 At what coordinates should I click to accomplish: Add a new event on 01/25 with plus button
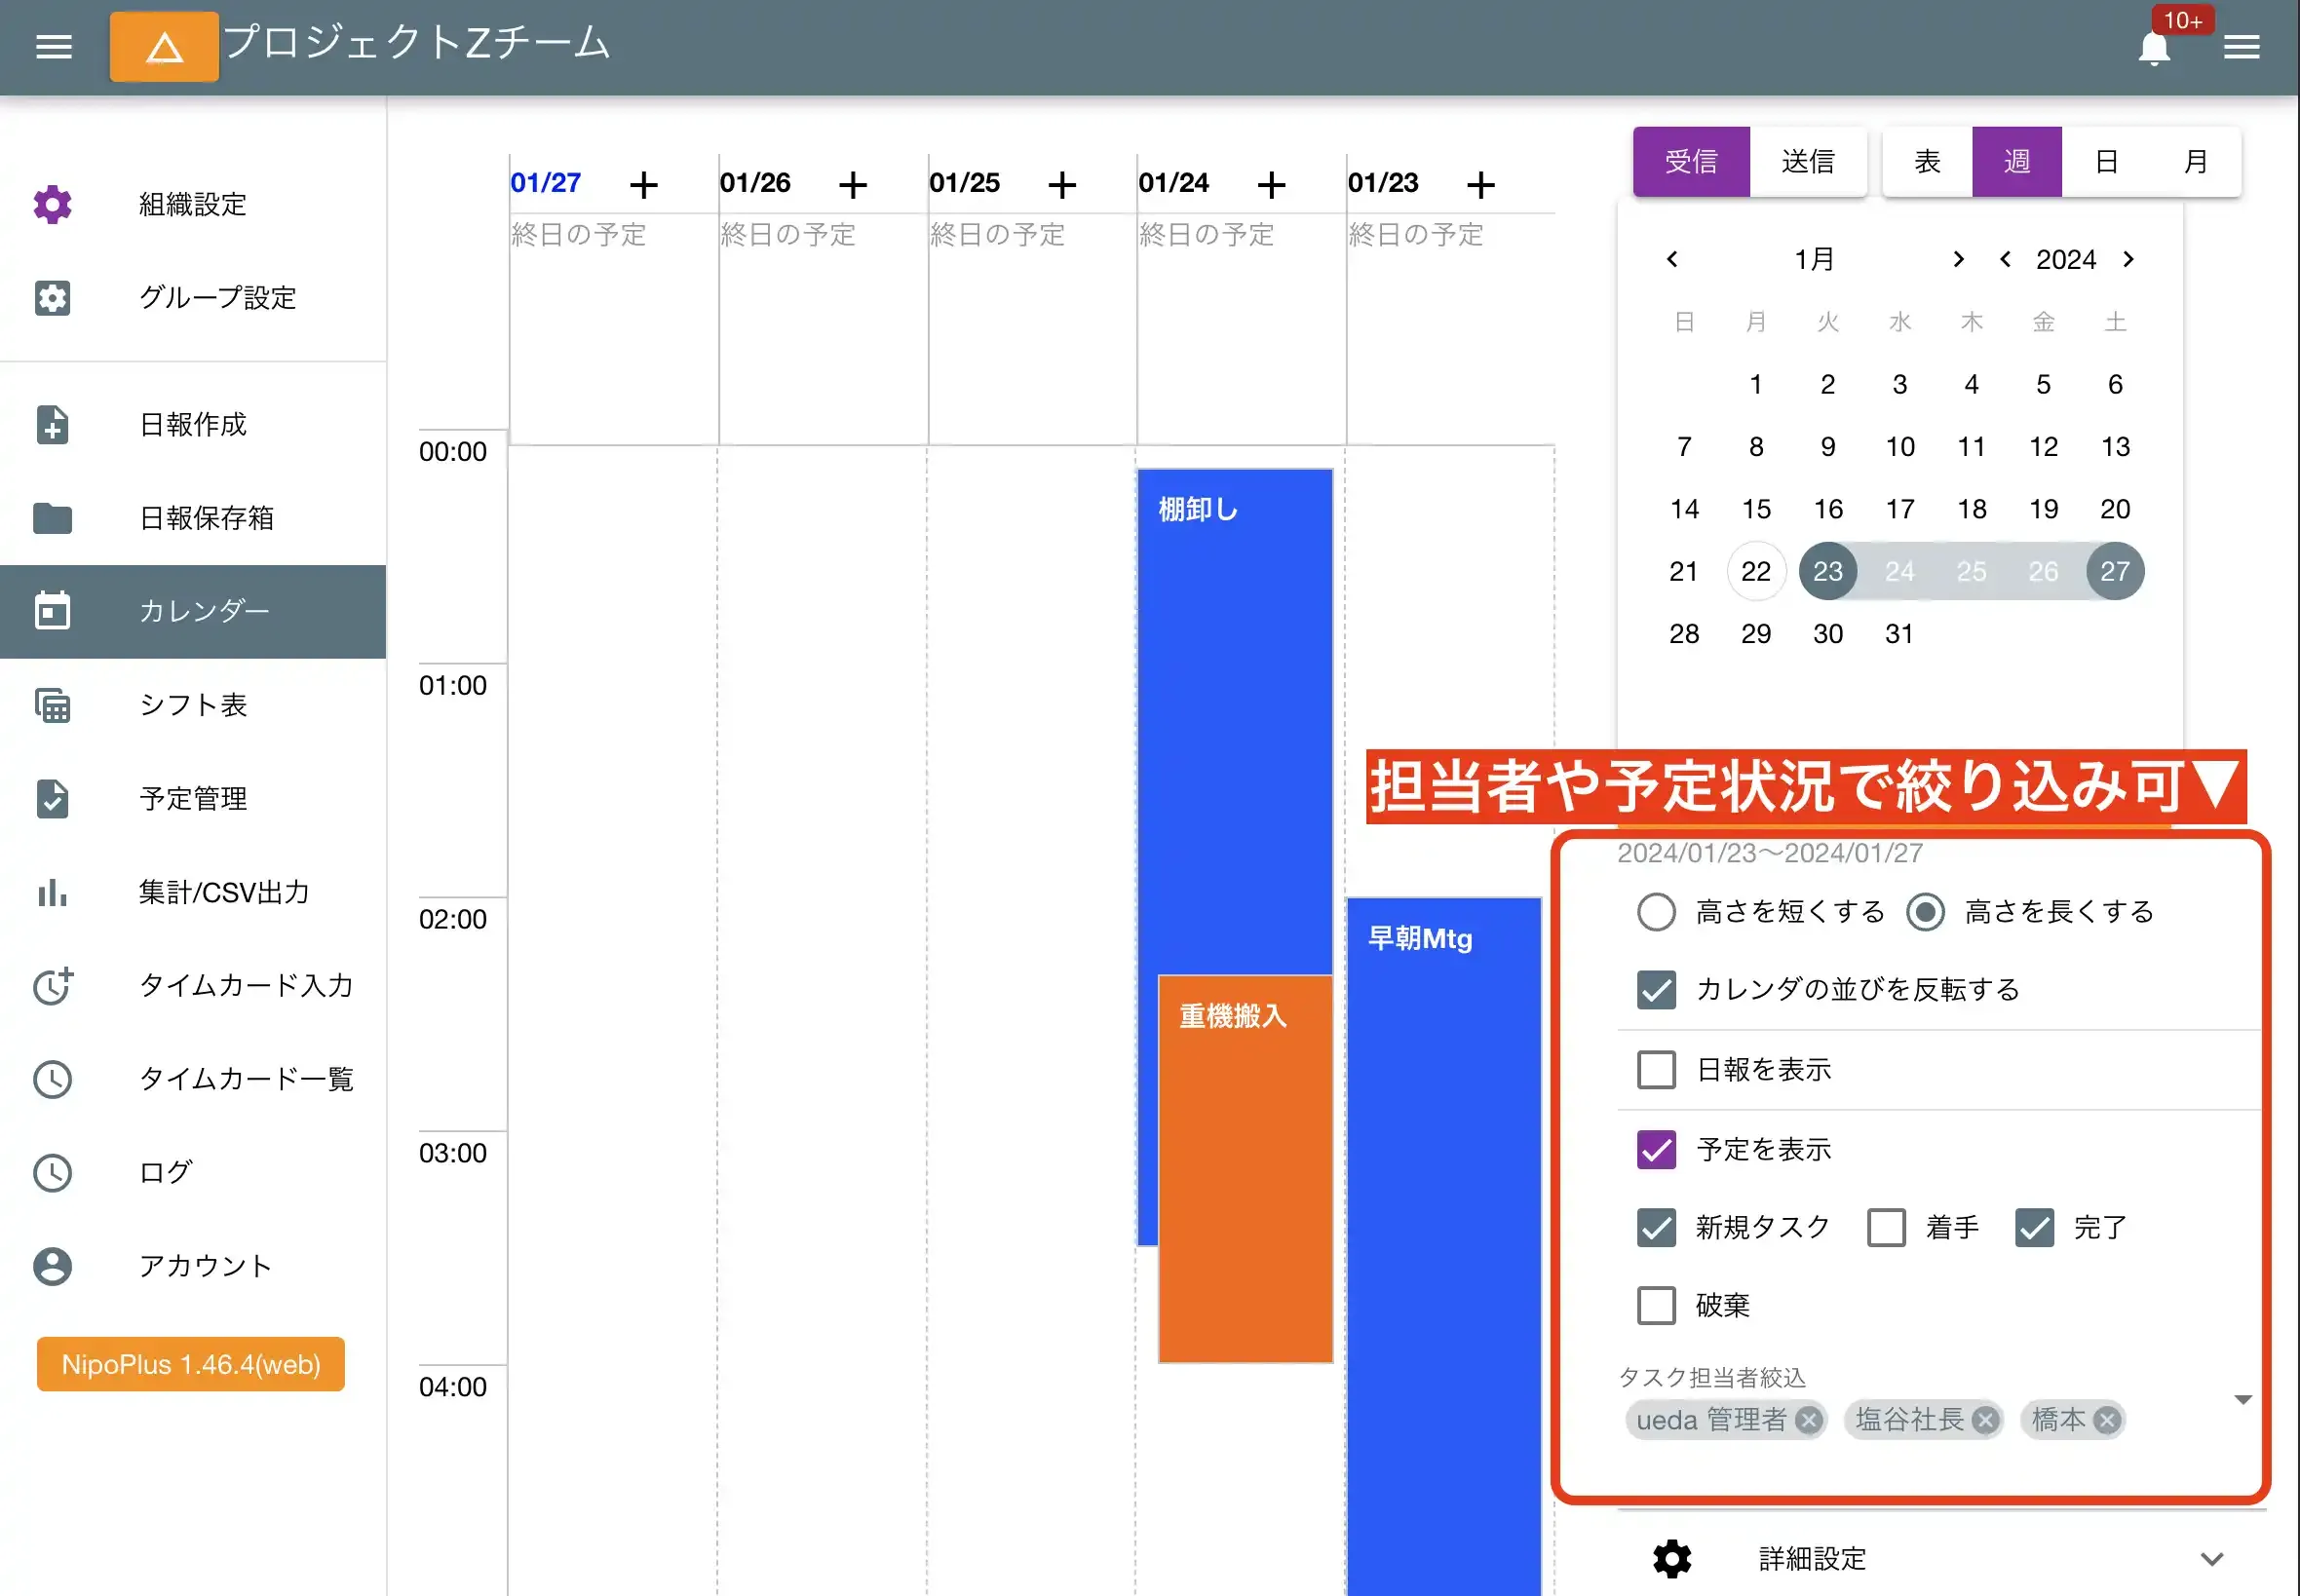coord(1063,184)
